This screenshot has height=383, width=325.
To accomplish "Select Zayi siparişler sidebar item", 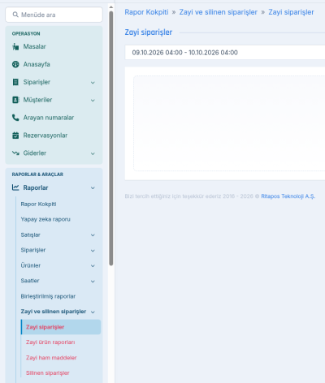I will (x=61, y=327).
